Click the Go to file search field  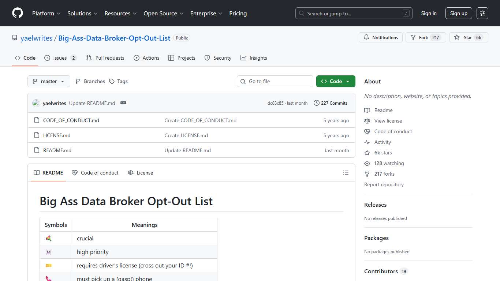275,81
